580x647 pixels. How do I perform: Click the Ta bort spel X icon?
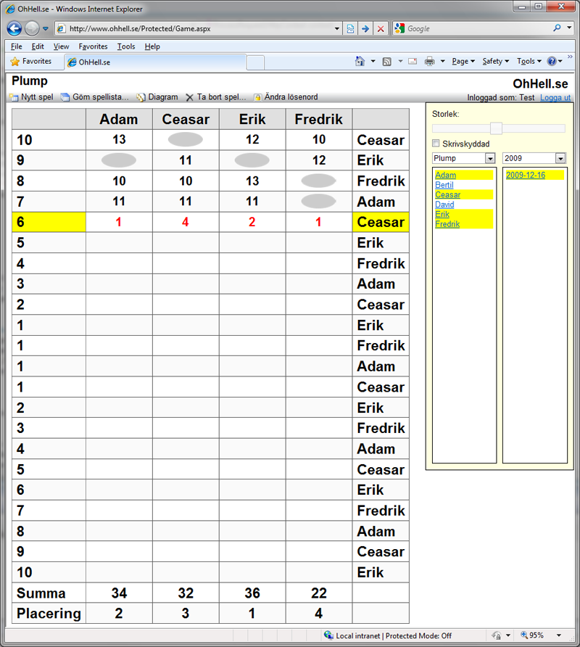point(190,97)
